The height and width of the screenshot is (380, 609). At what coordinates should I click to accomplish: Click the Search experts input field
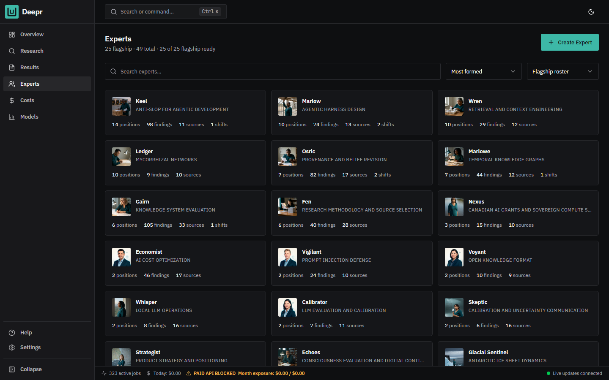click(273, 71)
